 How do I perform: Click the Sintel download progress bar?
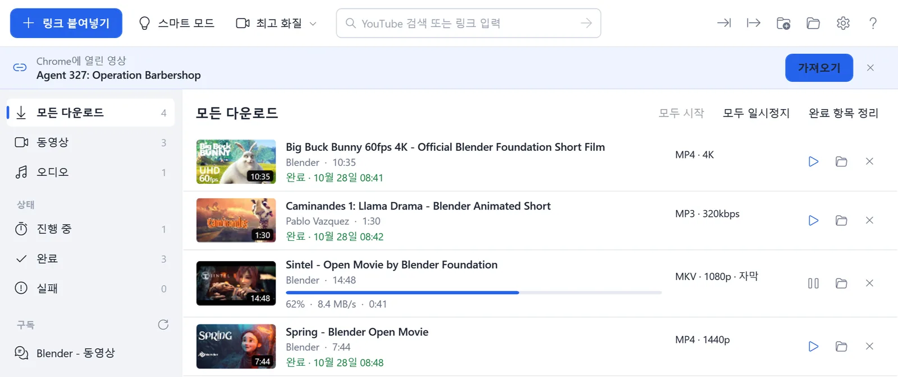pos(474,292)
